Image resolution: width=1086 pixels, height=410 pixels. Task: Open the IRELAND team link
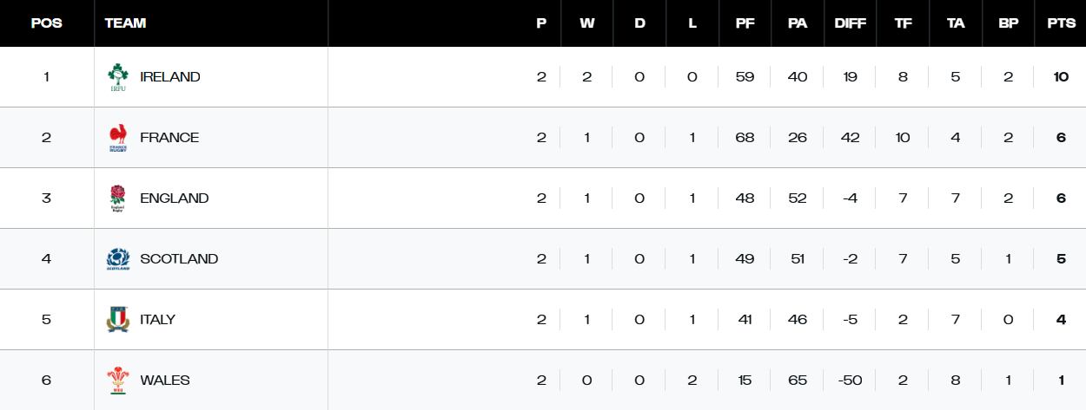(170, 77)
